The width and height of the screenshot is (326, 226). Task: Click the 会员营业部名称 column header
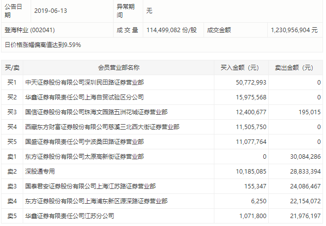click(119, 68)
